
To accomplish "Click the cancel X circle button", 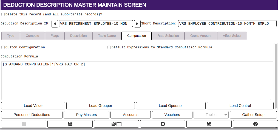I will (163, 124).
